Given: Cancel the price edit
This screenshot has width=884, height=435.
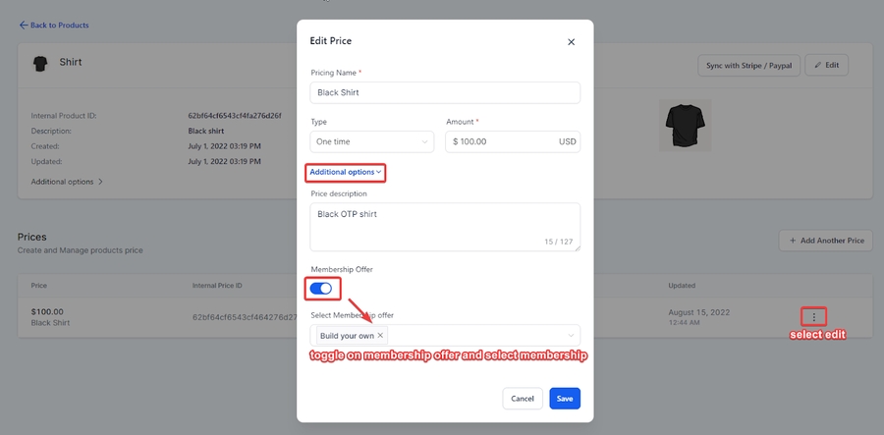Looking at the screenshot, I should click(523, 399).
